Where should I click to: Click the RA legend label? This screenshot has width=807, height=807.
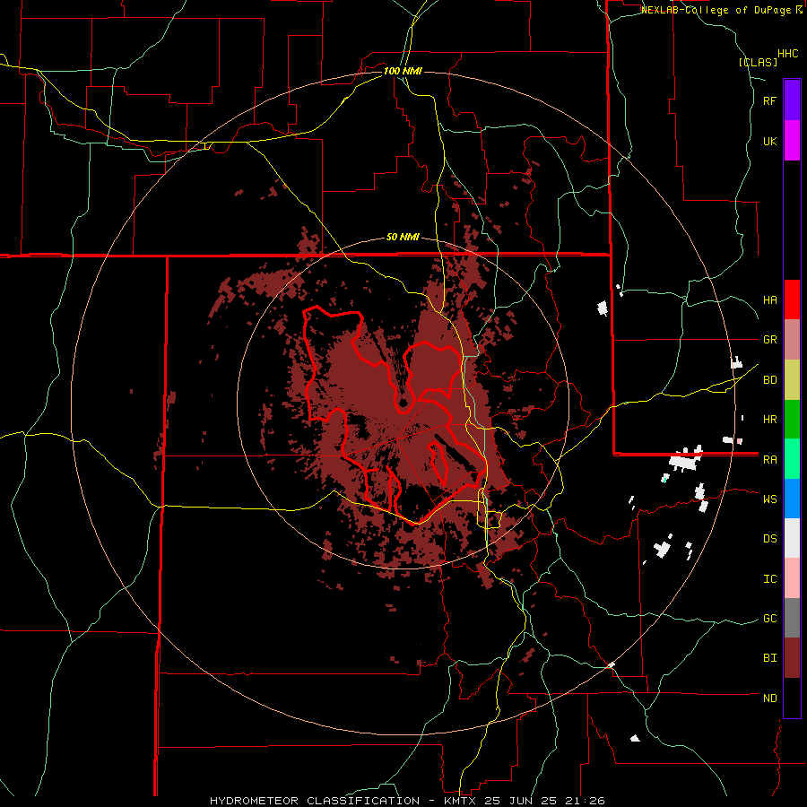tap(770, 460)
